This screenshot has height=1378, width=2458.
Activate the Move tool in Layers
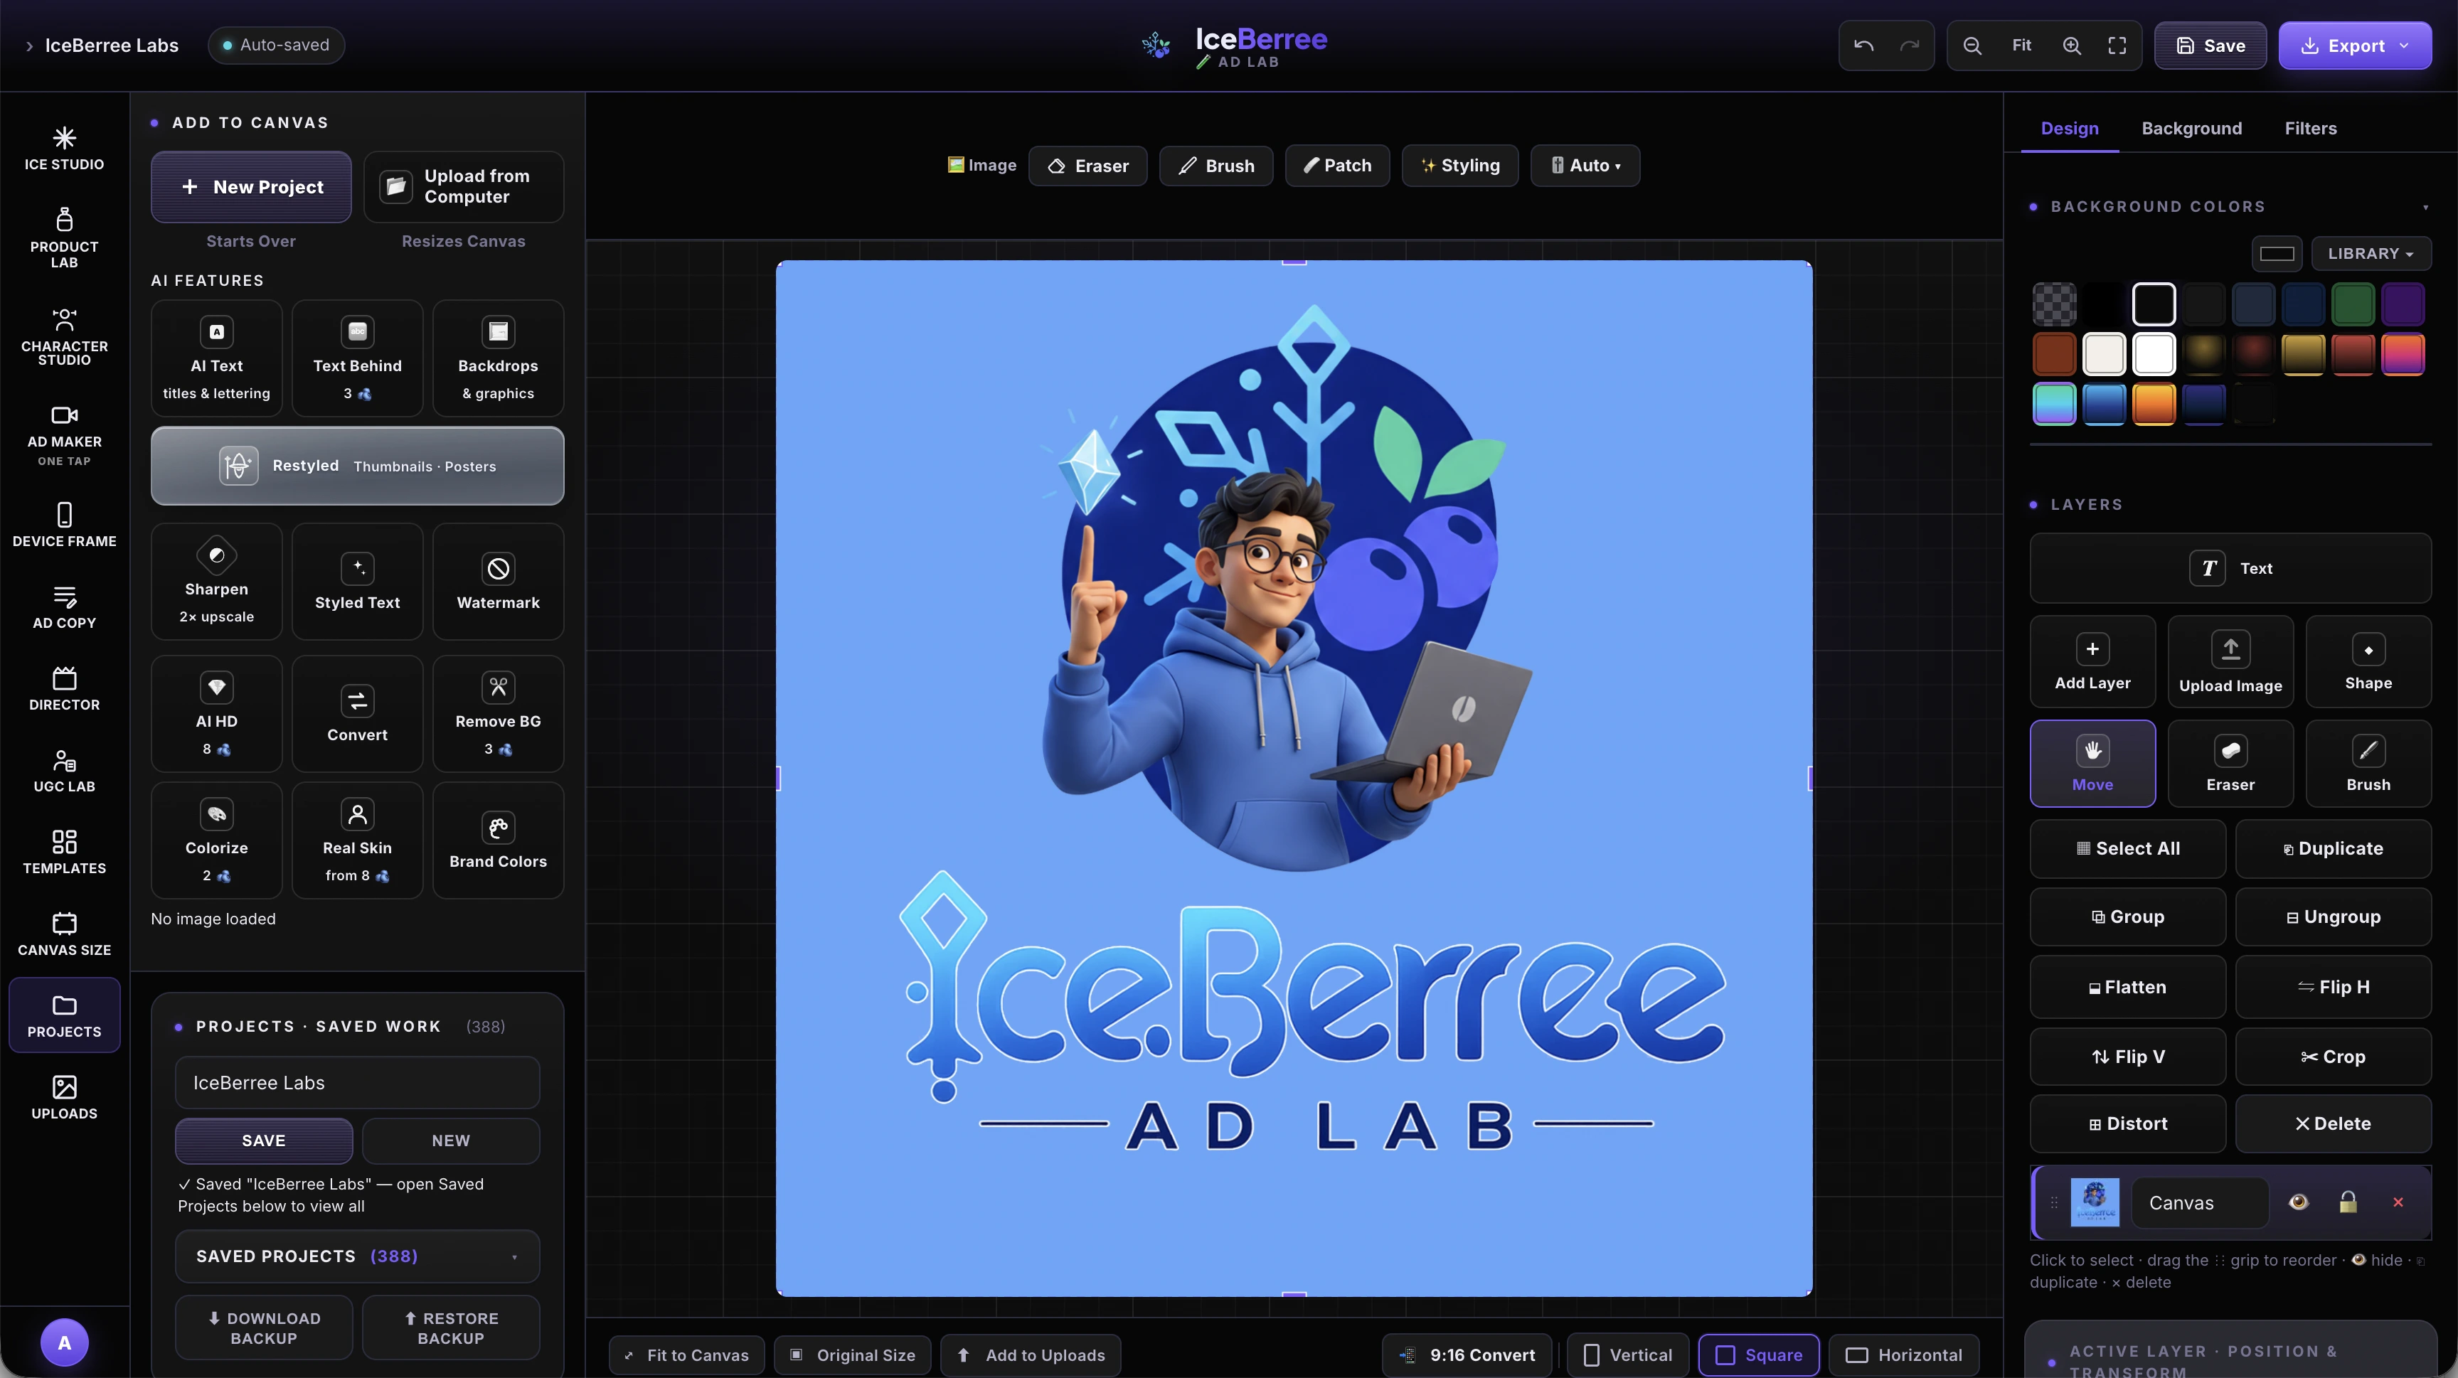(2092, 764)
